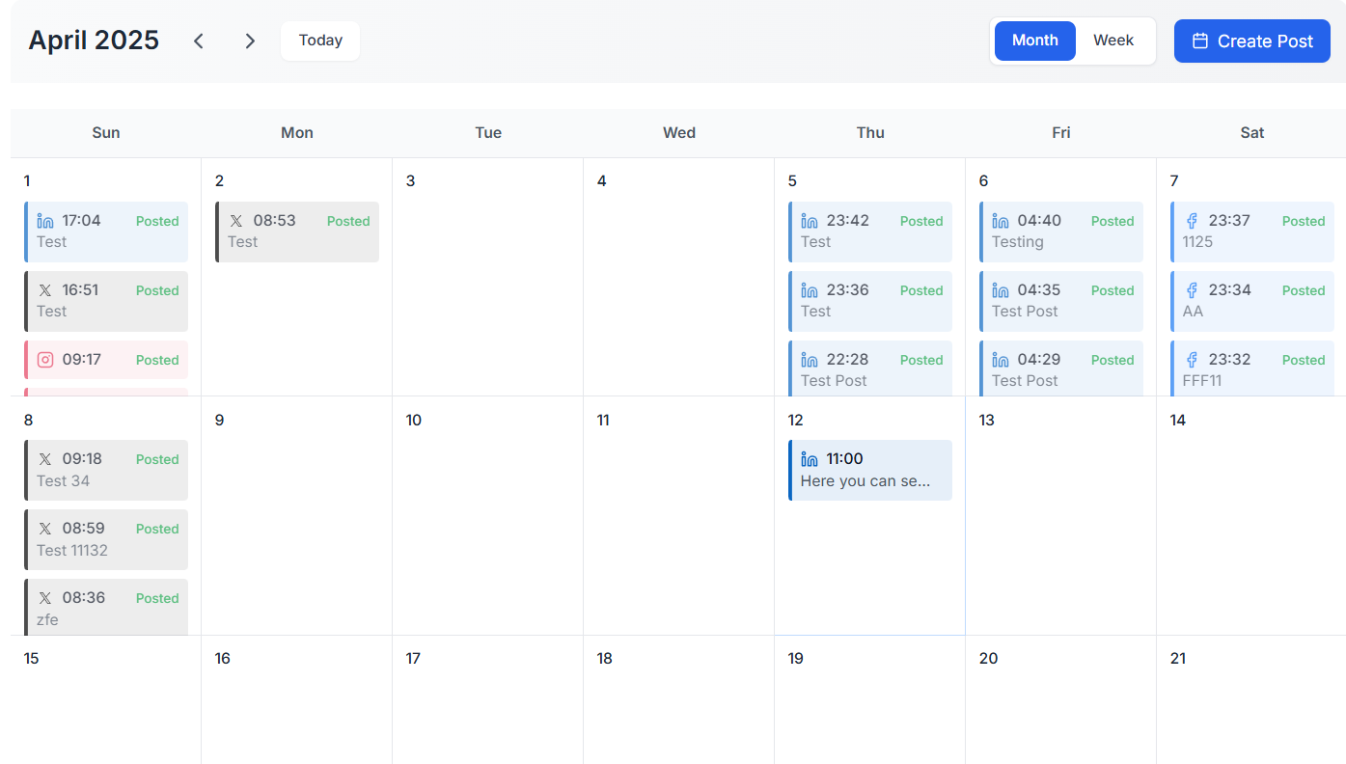1346x764 pixels.
Task: Click the X icon on the 08:53 post
Action: point(236,221)
